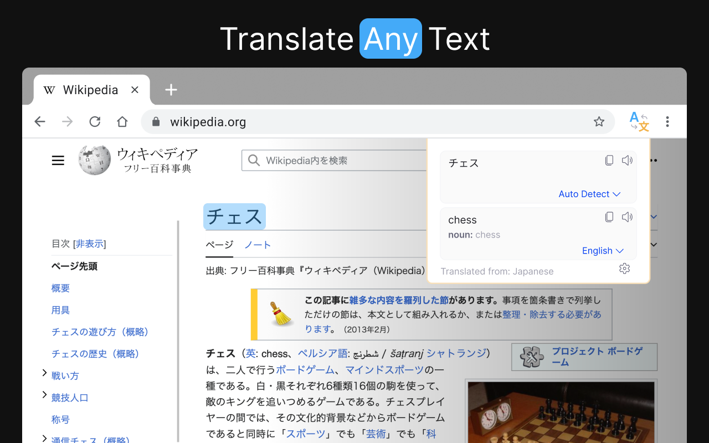
Task: Copy the translated word chess
Action: (x=609, y=217)
